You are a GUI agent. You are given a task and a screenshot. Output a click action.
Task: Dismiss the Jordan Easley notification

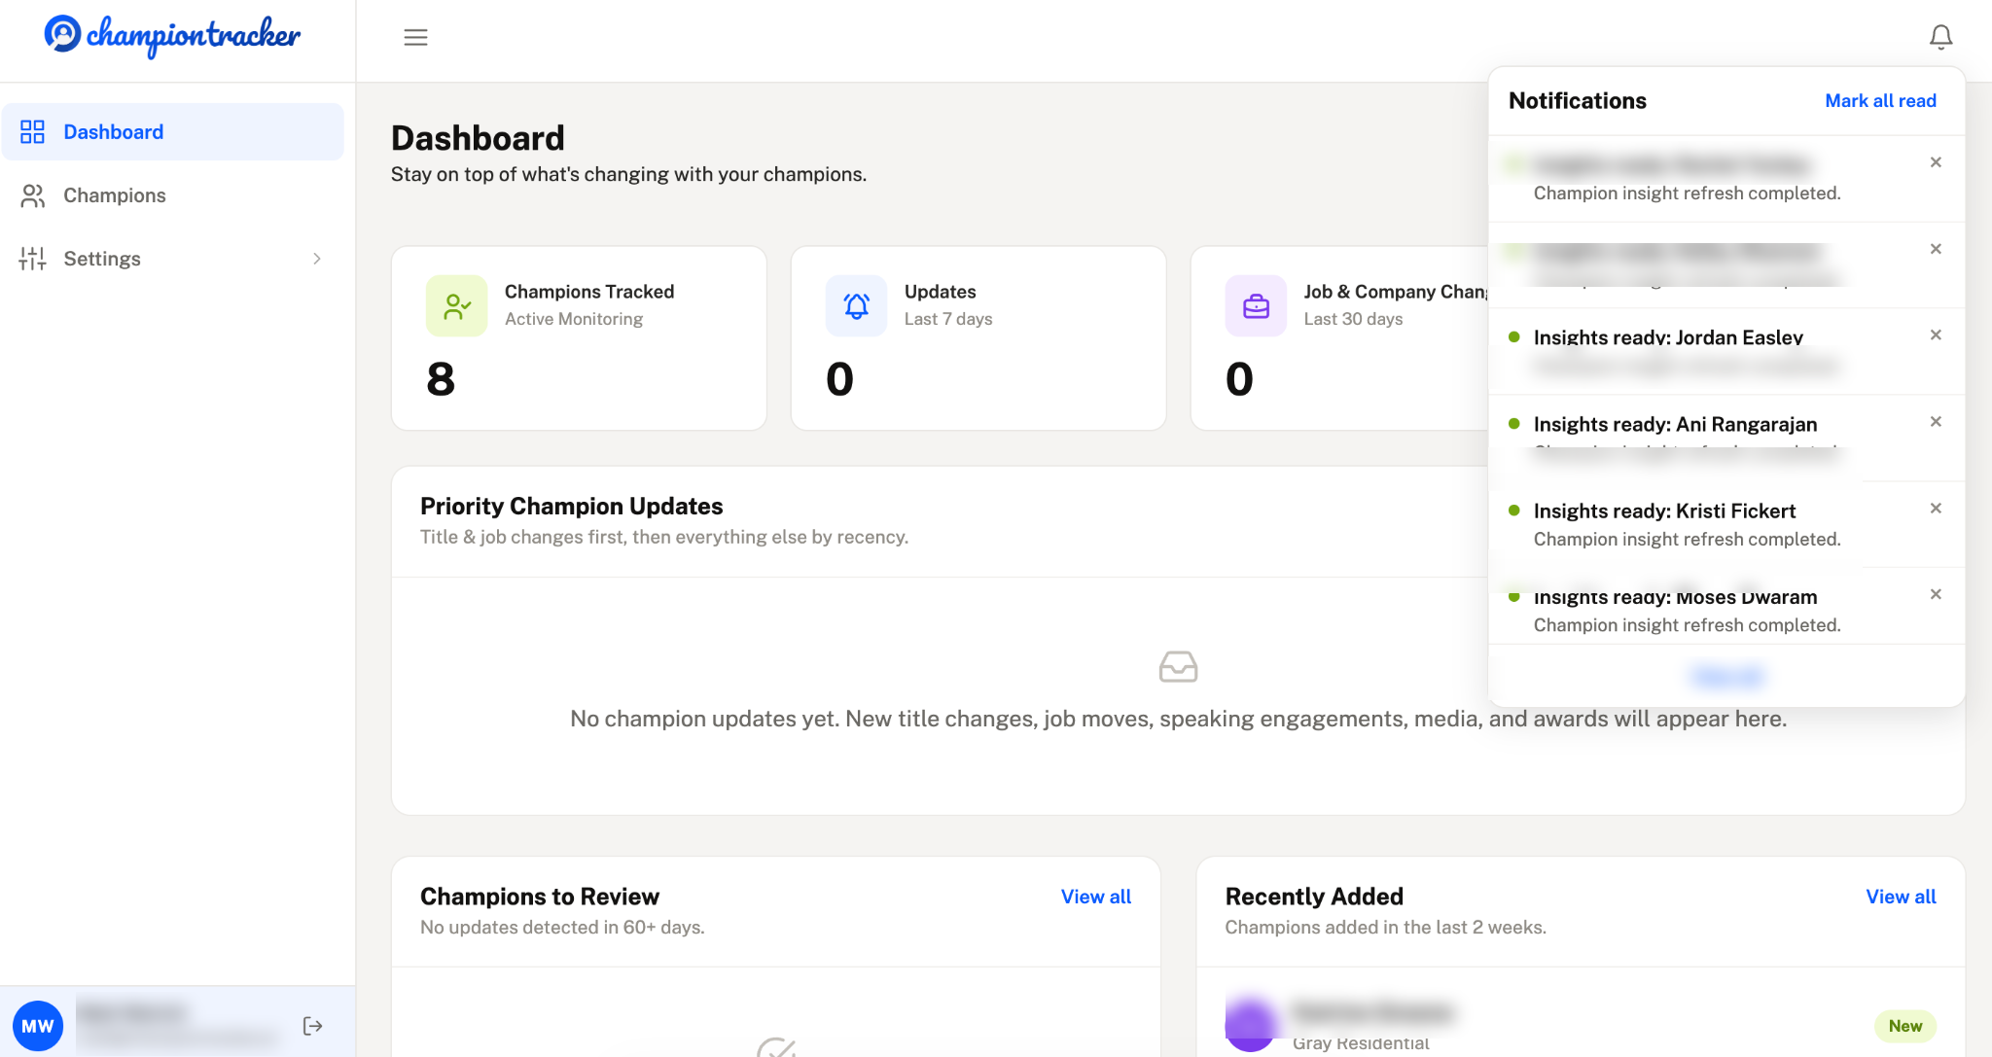[x=1936, y=335]
